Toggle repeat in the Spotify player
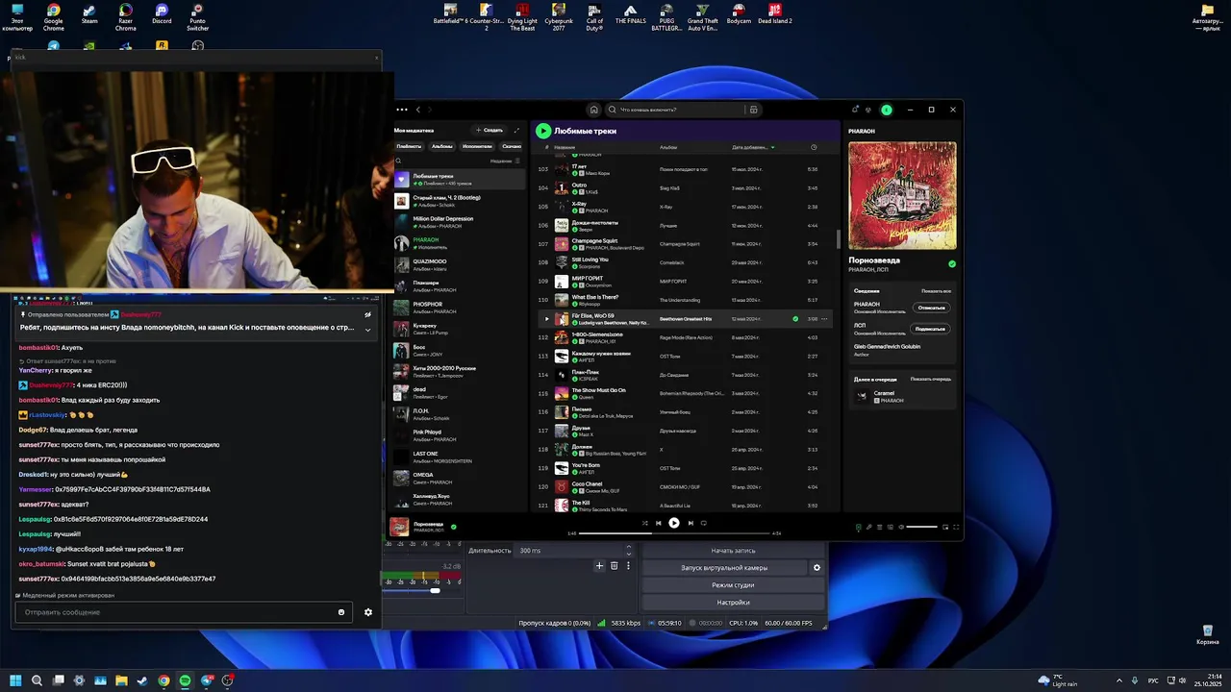Image resolution: width=1231 pixels, height=692 pixels. (x=704, y=523)
